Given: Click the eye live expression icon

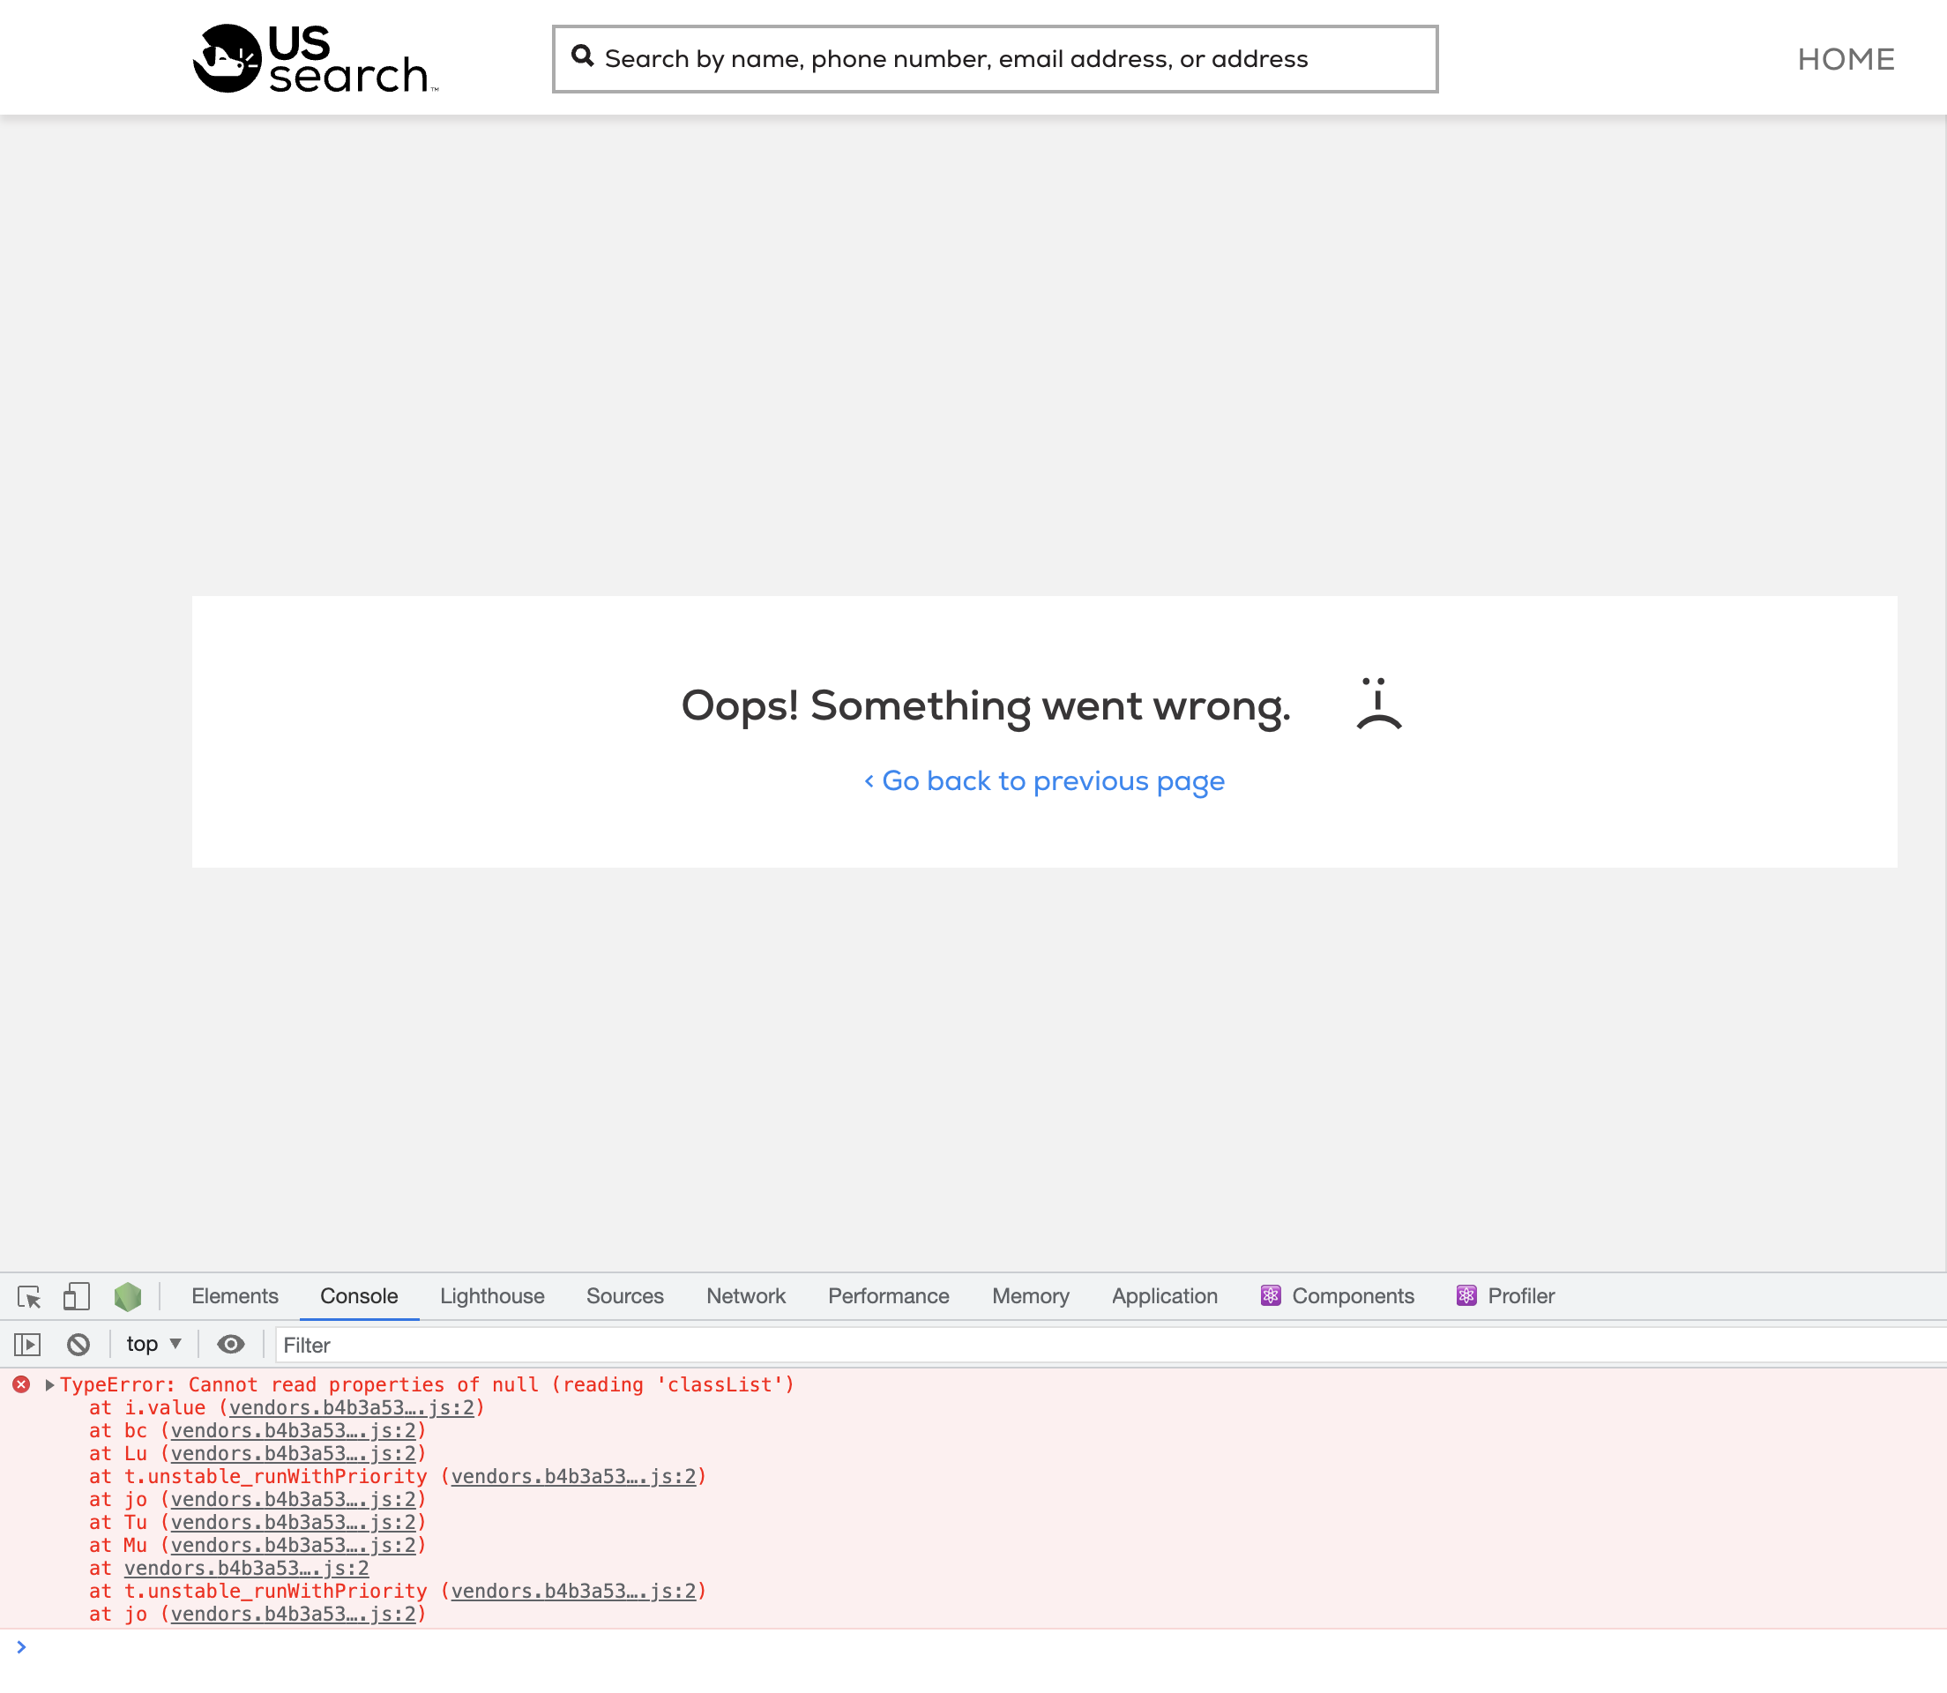Looking at the screenshot, I should pos(230,1344).
